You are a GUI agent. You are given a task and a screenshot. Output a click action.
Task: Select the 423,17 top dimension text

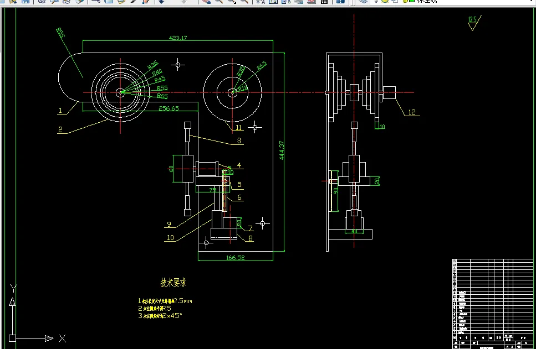pos(178,38)
